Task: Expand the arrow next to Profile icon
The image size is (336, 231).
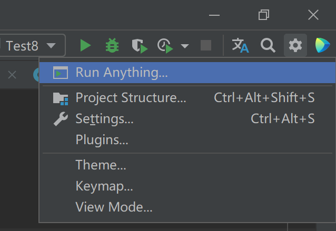Action: [184, 46]
